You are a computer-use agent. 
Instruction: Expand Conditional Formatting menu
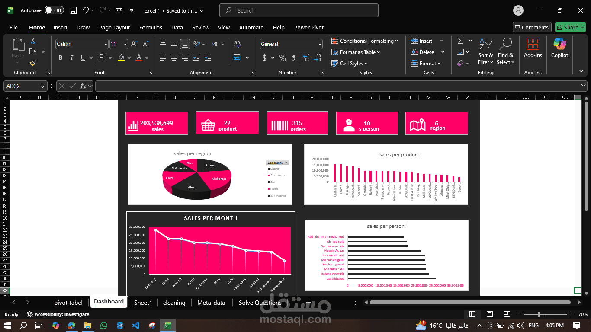pyautogui.click(x=365, y=41)
